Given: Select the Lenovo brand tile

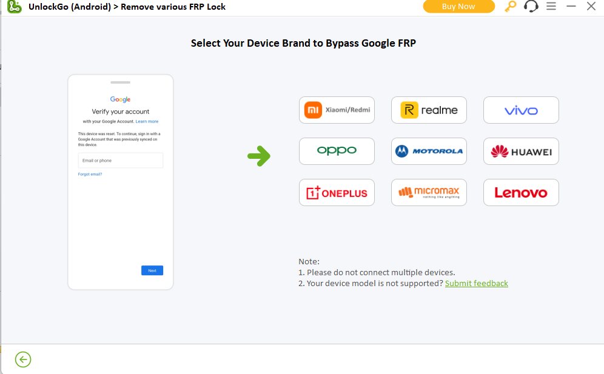Looking at the screenshot, I should (x=521, y=193).
